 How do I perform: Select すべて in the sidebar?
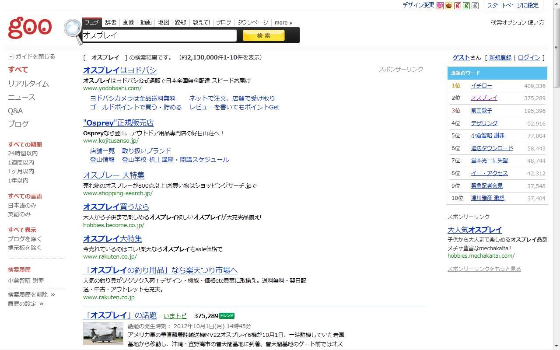pyautogui.click(x=18, y=70)
